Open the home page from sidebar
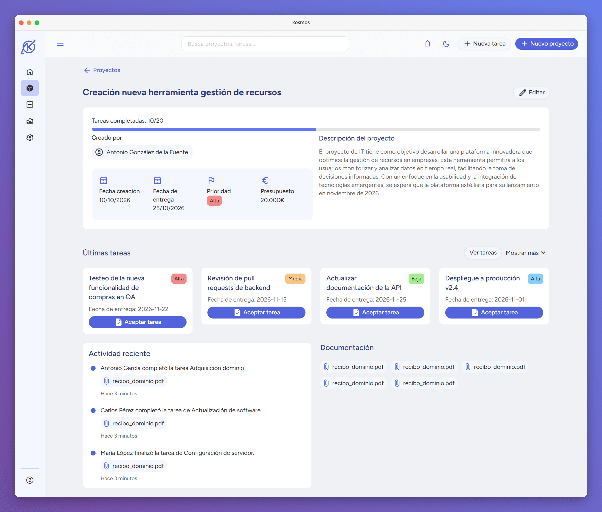Viewport: 602px width, 512px height. pos(30,72)
